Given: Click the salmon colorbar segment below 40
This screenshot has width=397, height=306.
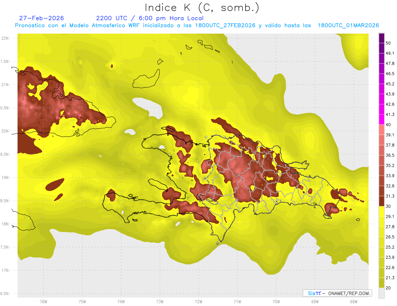Looking at the screenshot, I should [381, 130].
